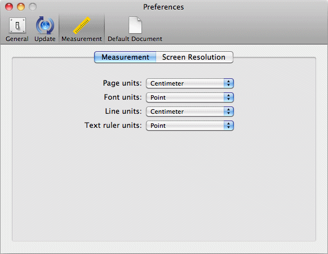This screenshot has height=254, width=328.
Task: Minimize the window using the yellow button
Action: pos(21,7)
